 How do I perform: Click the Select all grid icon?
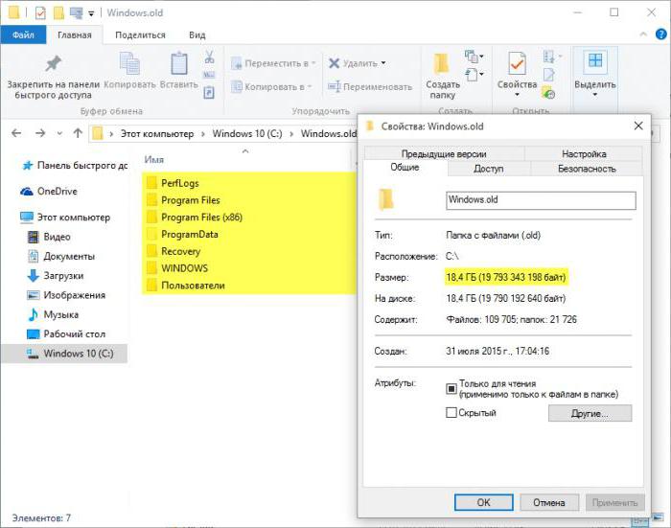[595, 60]
